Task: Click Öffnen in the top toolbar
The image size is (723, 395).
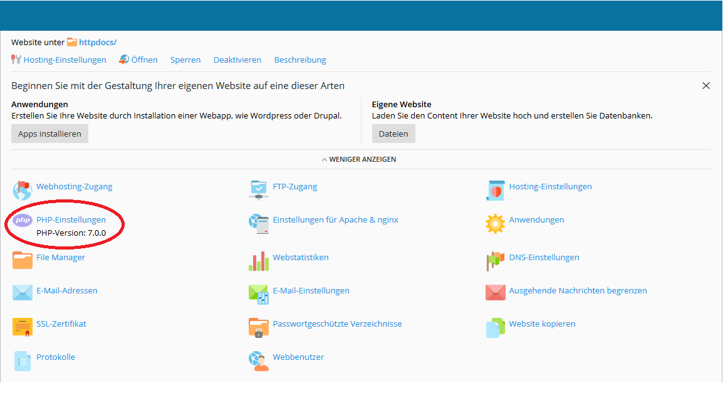Action: [144, 60]
